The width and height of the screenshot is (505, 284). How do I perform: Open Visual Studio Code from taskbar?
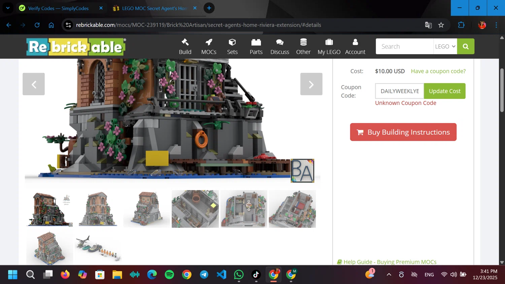(x=222, y=275)
